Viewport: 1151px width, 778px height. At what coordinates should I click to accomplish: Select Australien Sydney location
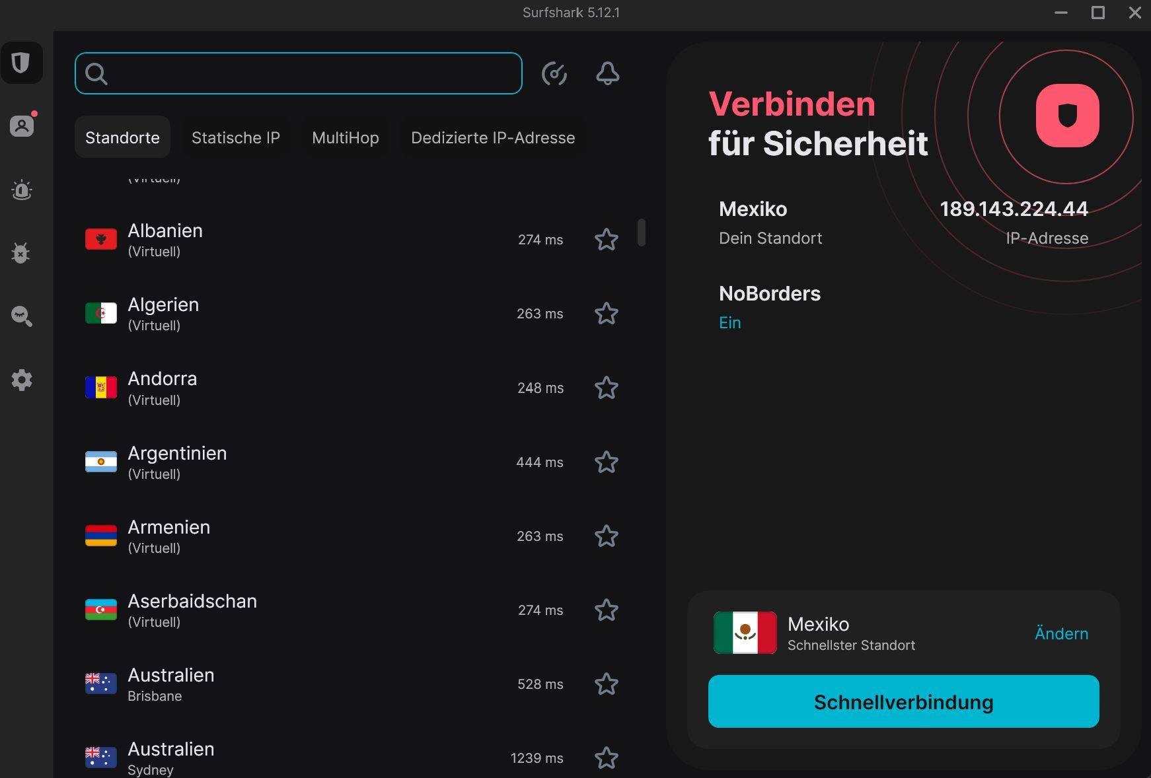tap(353, 758)
